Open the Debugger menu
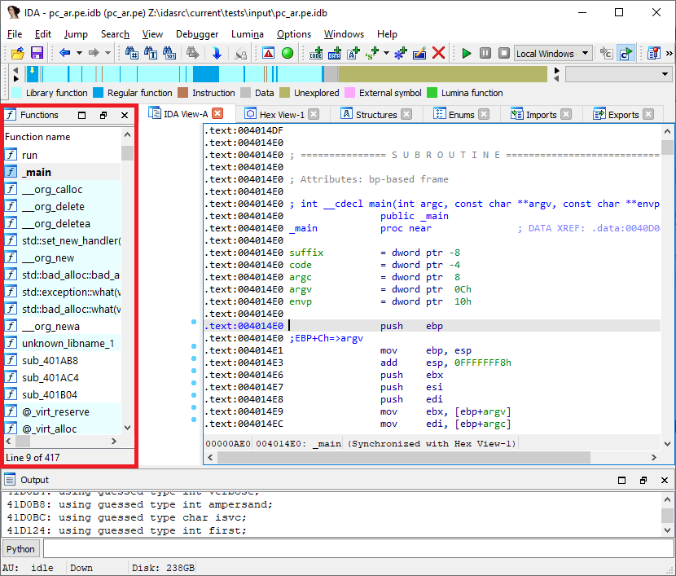This screenshot has width=676, height=576. [197, 34]
